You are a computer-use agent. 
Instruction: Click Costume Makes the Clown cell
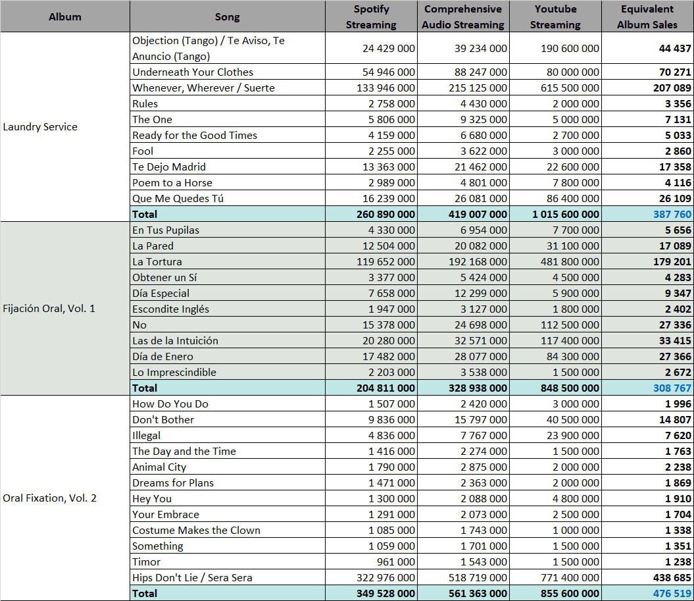228,530
